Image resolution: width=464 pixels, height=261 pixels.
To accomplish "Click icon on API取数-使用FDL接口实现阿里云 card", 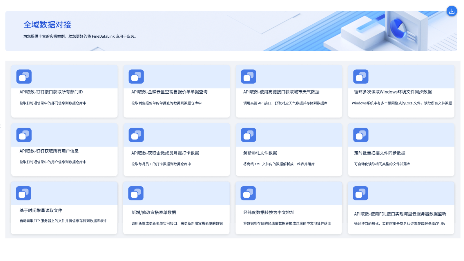I will (360, 193).
